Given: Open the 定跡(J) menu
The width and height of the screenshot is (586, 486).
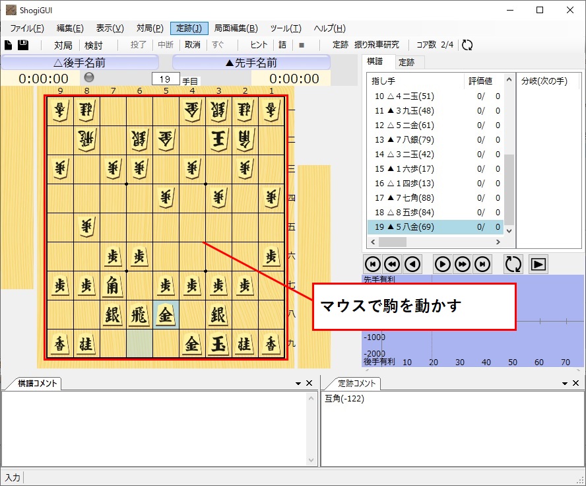Looking at the screenshot, I should tap(189, 28).
